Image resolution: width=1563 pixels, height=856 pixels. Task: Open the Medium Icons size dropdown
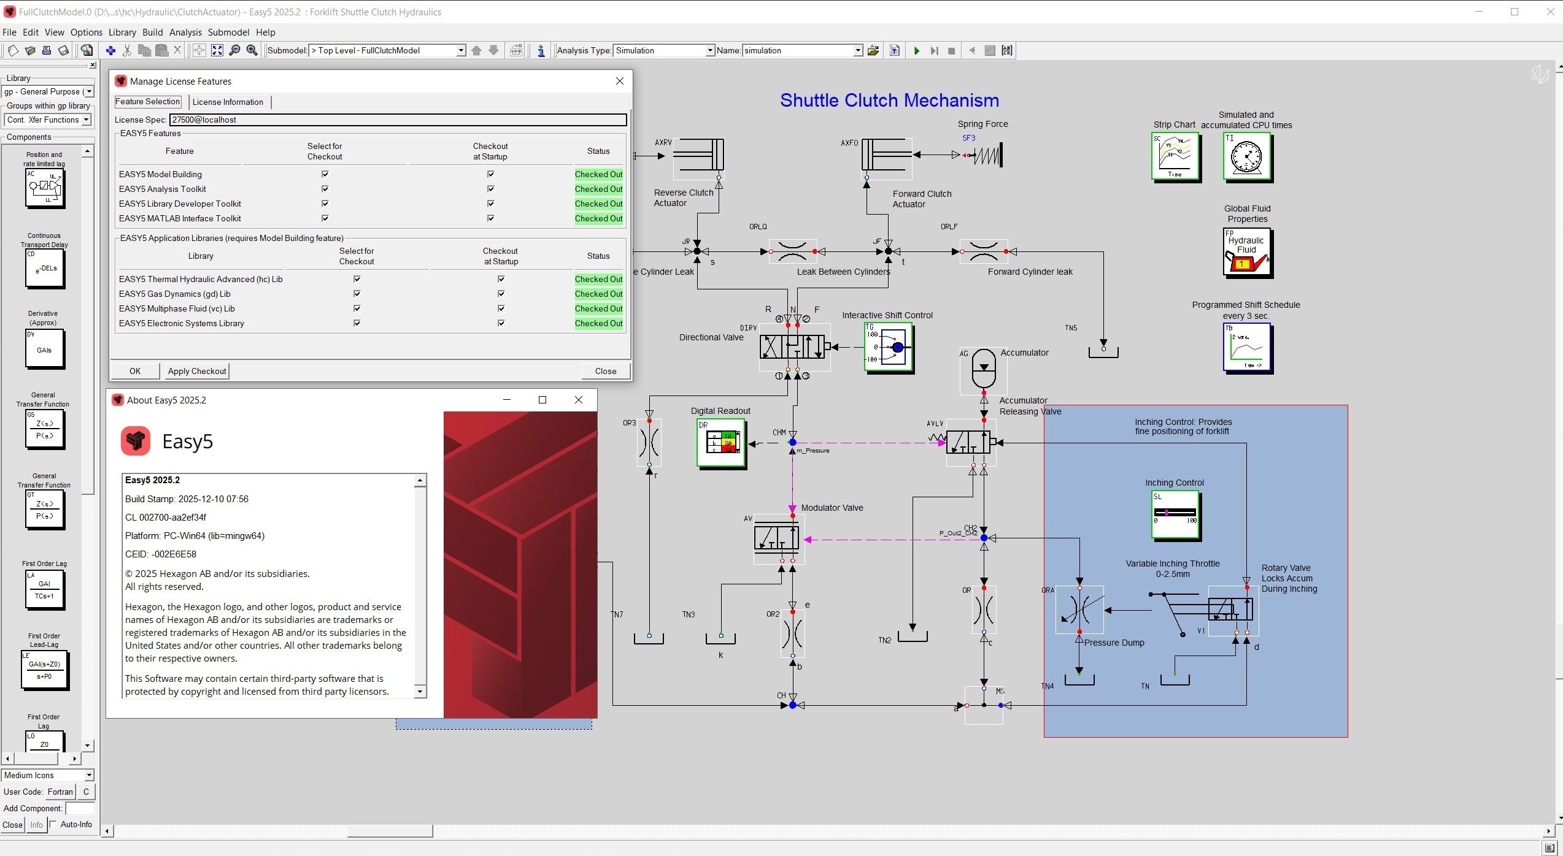[89, 776]
